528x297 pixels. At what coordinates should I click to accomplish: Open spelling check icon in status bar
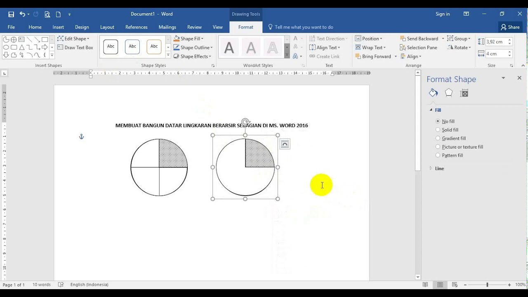pyautogui.click(x=61, y=285)
